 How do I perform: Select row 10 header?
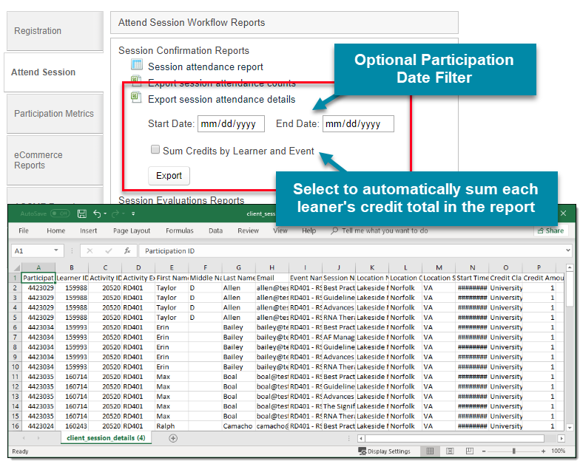(15, 366)
